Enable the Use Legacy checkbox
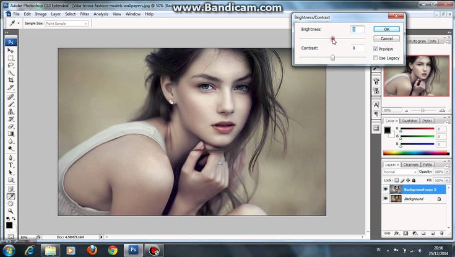This screenshot has width=455, height=257. pyautogui.click(x=376, y=58)
